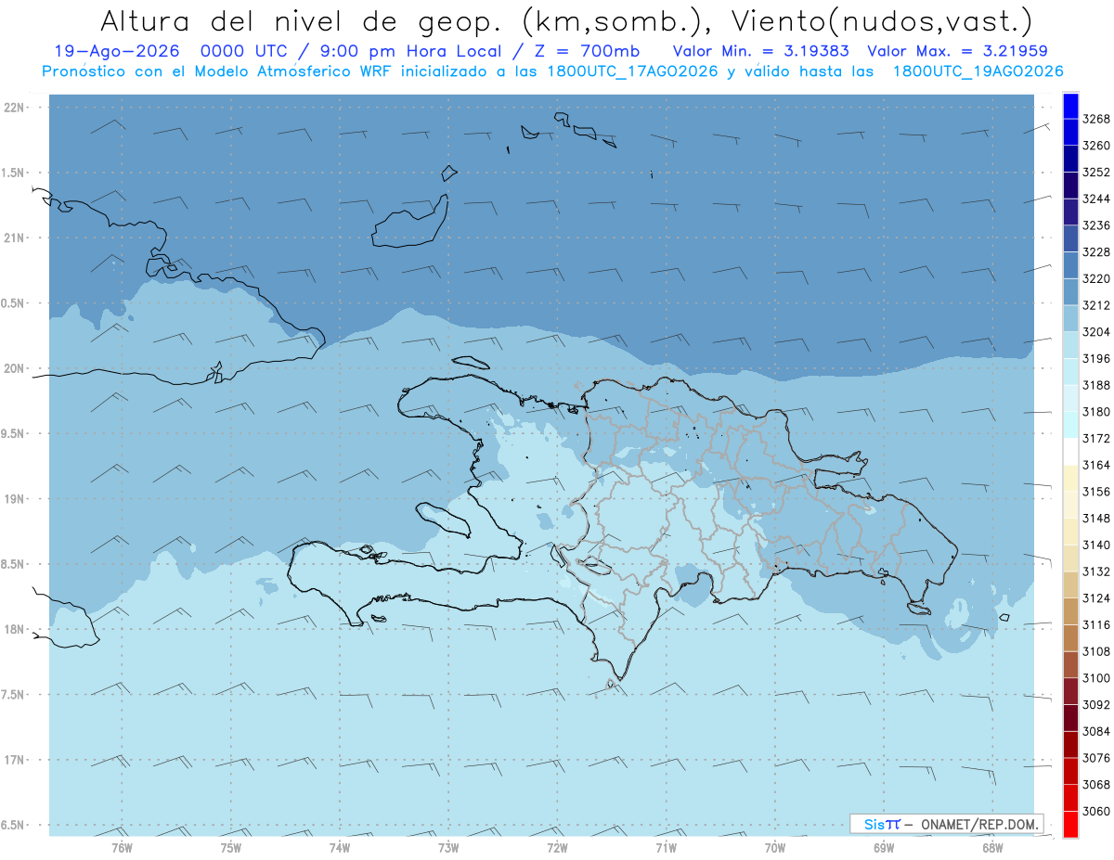
Task: Click the '3204' legend value
Action: coord(1095,331)
